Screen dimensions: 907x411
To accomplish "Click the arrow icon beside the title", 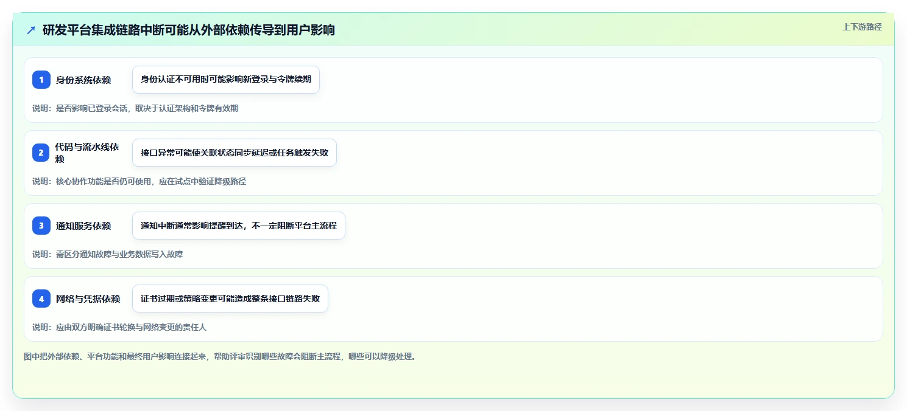I will 31,30.
